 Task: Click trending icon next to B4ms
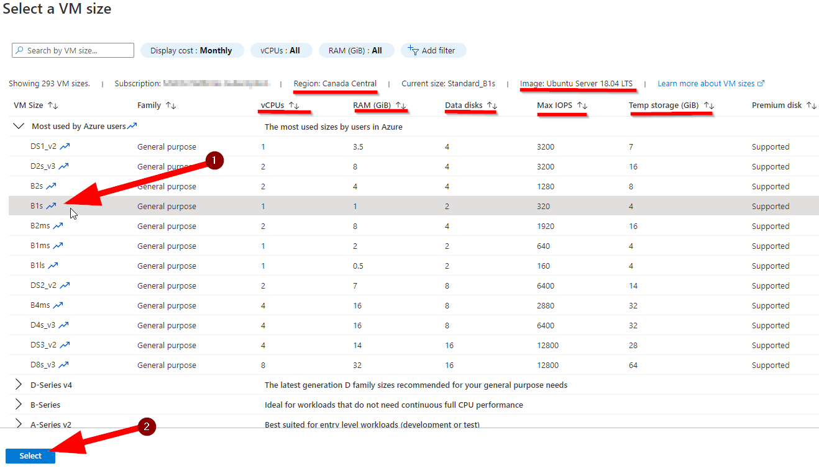tap(58, 305)
